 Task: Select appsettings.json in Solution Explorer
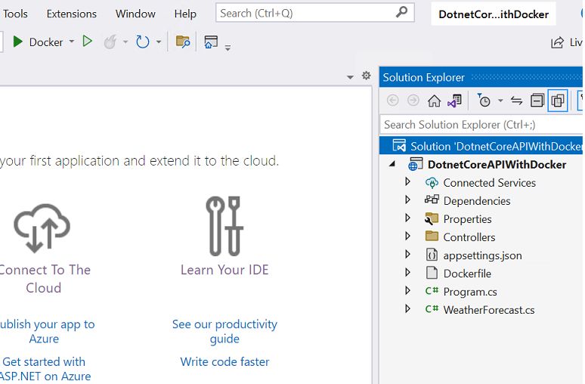482,255
